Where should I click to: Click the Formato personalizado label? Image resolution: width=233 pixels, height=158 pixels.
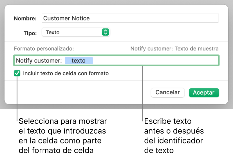coord(44,49)
